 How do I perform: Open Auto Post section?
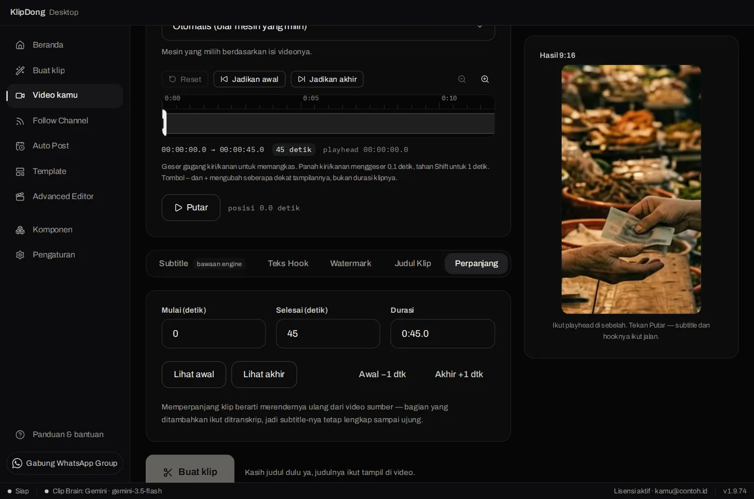(x=65, y=146)
